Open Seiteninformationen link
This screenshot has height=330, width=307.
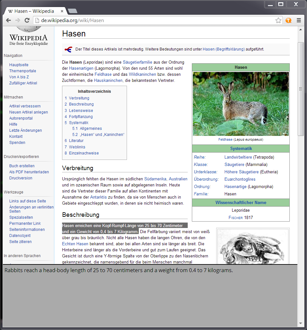point(27,230)
